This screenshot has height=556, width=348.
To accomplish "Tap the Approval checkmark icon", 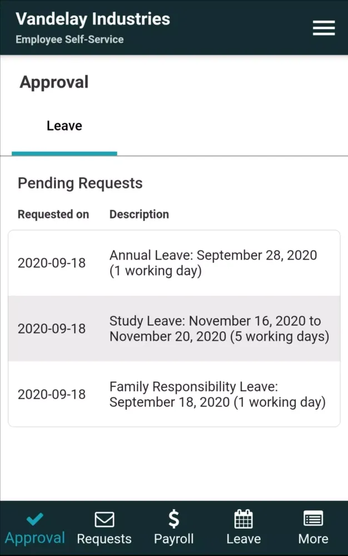I will [35, 519].
